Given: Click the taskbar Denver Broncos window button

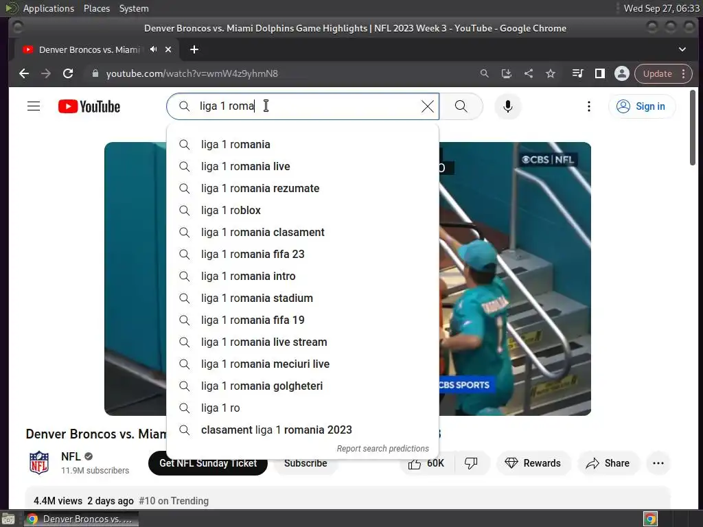Looking at the screenshot, I should (81, 519).
